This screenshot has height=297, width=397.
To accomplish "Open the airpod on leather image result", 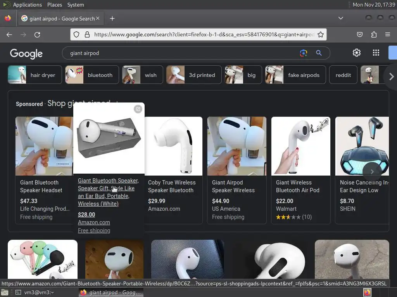I will point(187,259).
